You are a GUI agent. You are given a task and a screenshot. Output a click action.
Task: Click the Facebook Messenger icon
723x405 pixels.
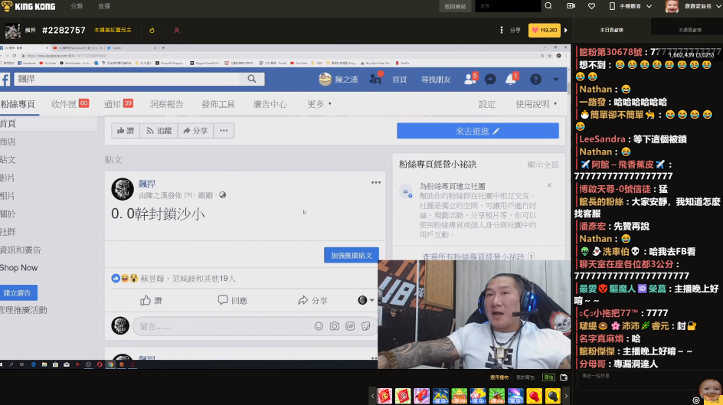point(490,80)
